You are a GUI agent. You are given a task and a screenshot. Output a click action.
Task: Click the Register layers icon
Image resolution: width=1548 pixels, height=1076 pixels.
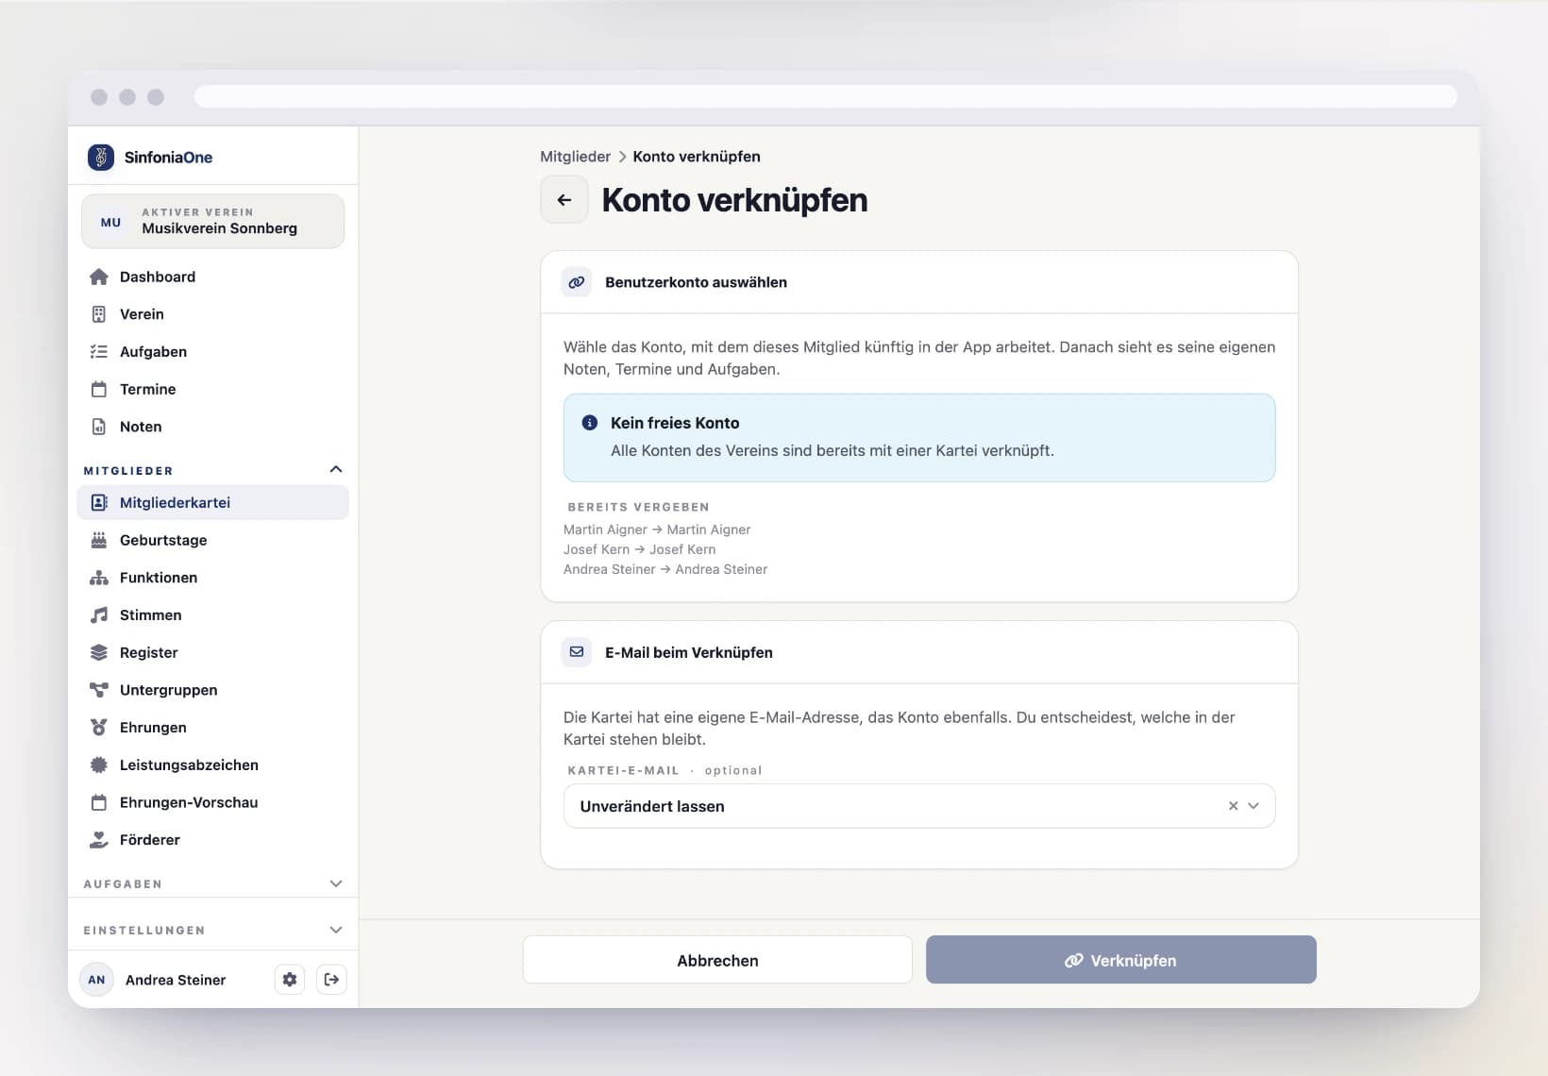click(x=99, y=652)
